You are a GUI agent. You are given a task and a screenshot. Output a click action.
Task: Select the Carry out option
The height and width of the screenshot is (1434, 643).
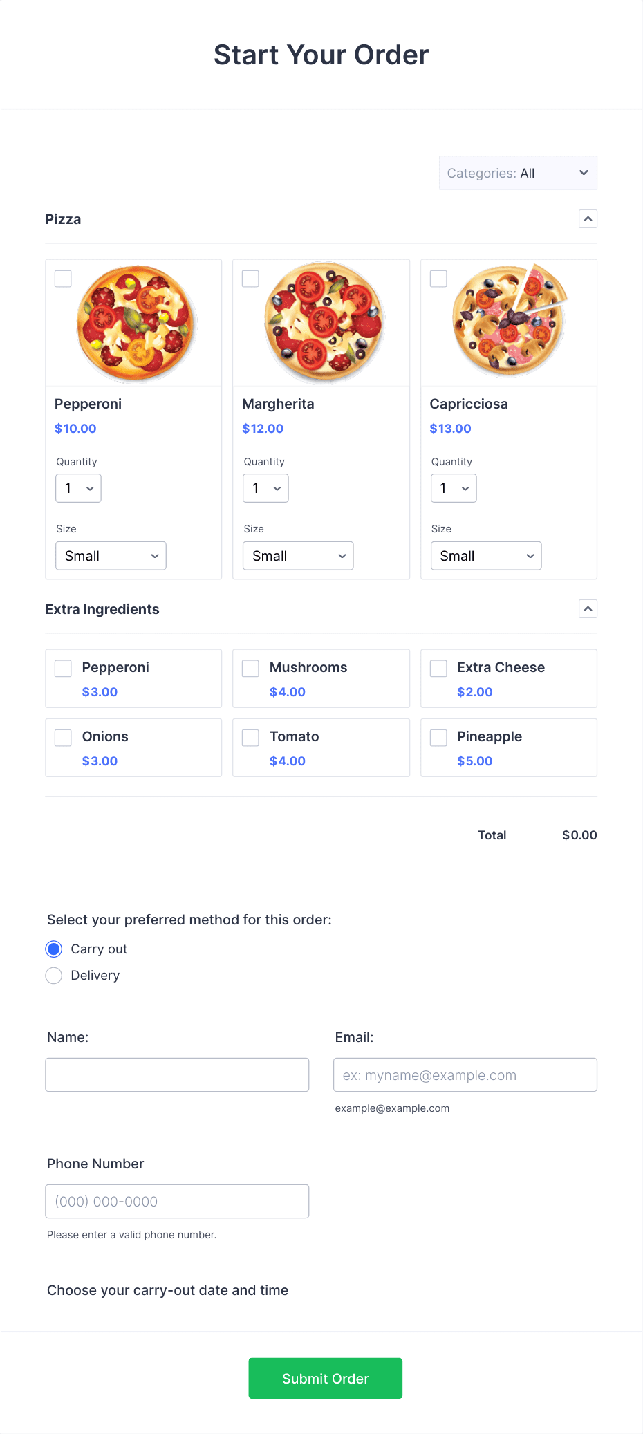(x=53, y=949)
